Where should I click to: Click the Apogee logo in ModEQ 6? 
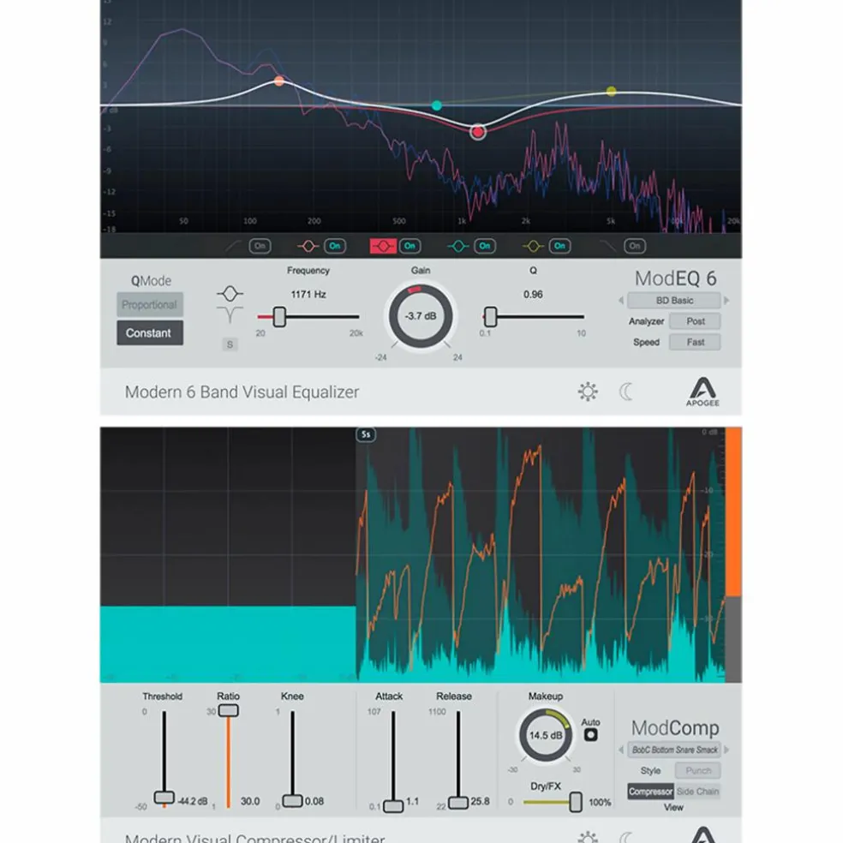click(x=702, y=392)
